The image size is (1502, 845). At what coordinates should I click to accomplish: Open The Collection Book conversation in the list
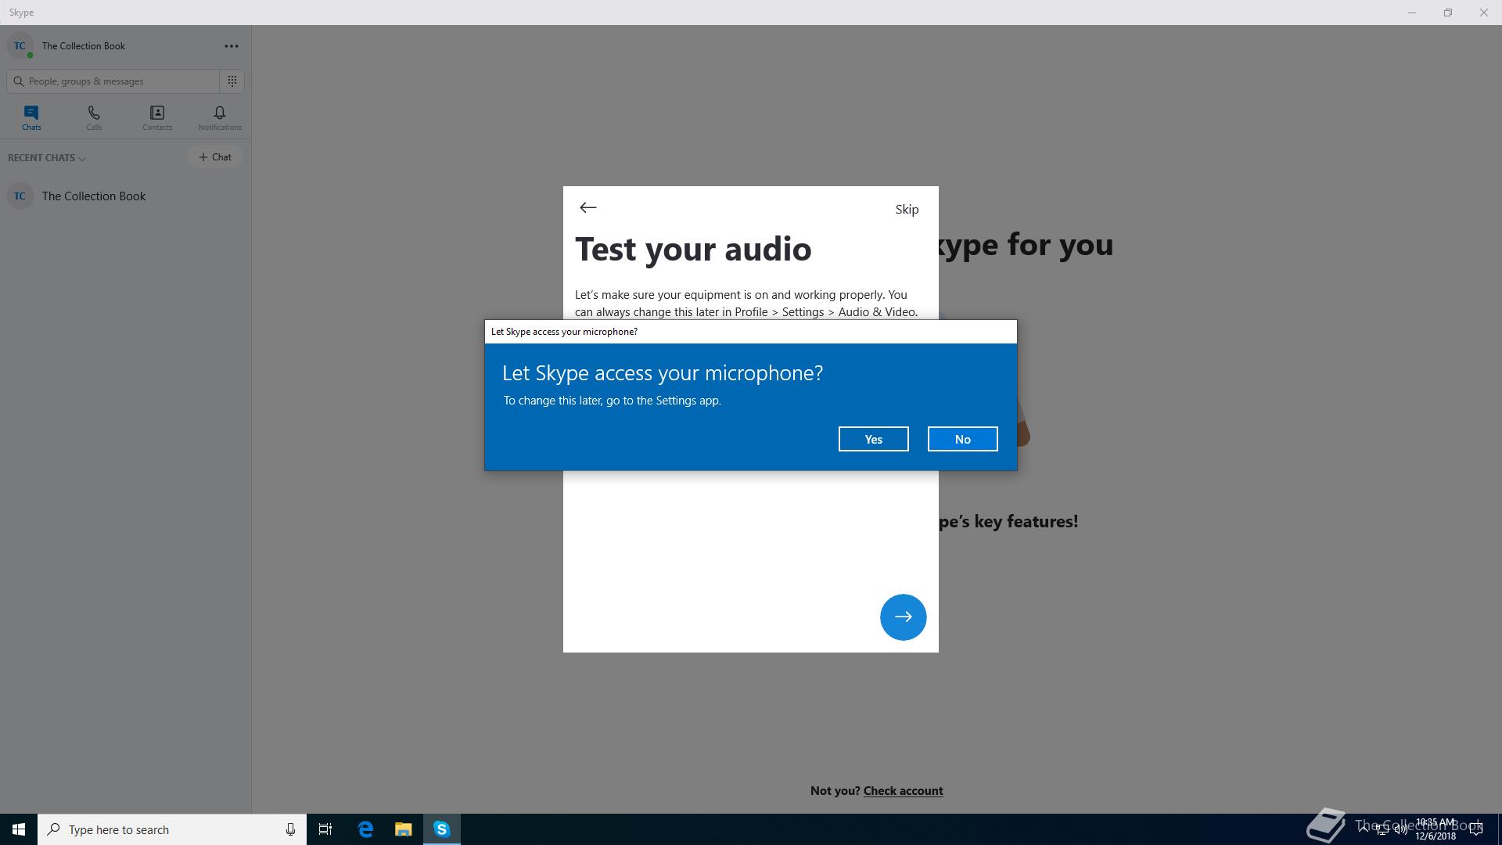click(125, 196)
